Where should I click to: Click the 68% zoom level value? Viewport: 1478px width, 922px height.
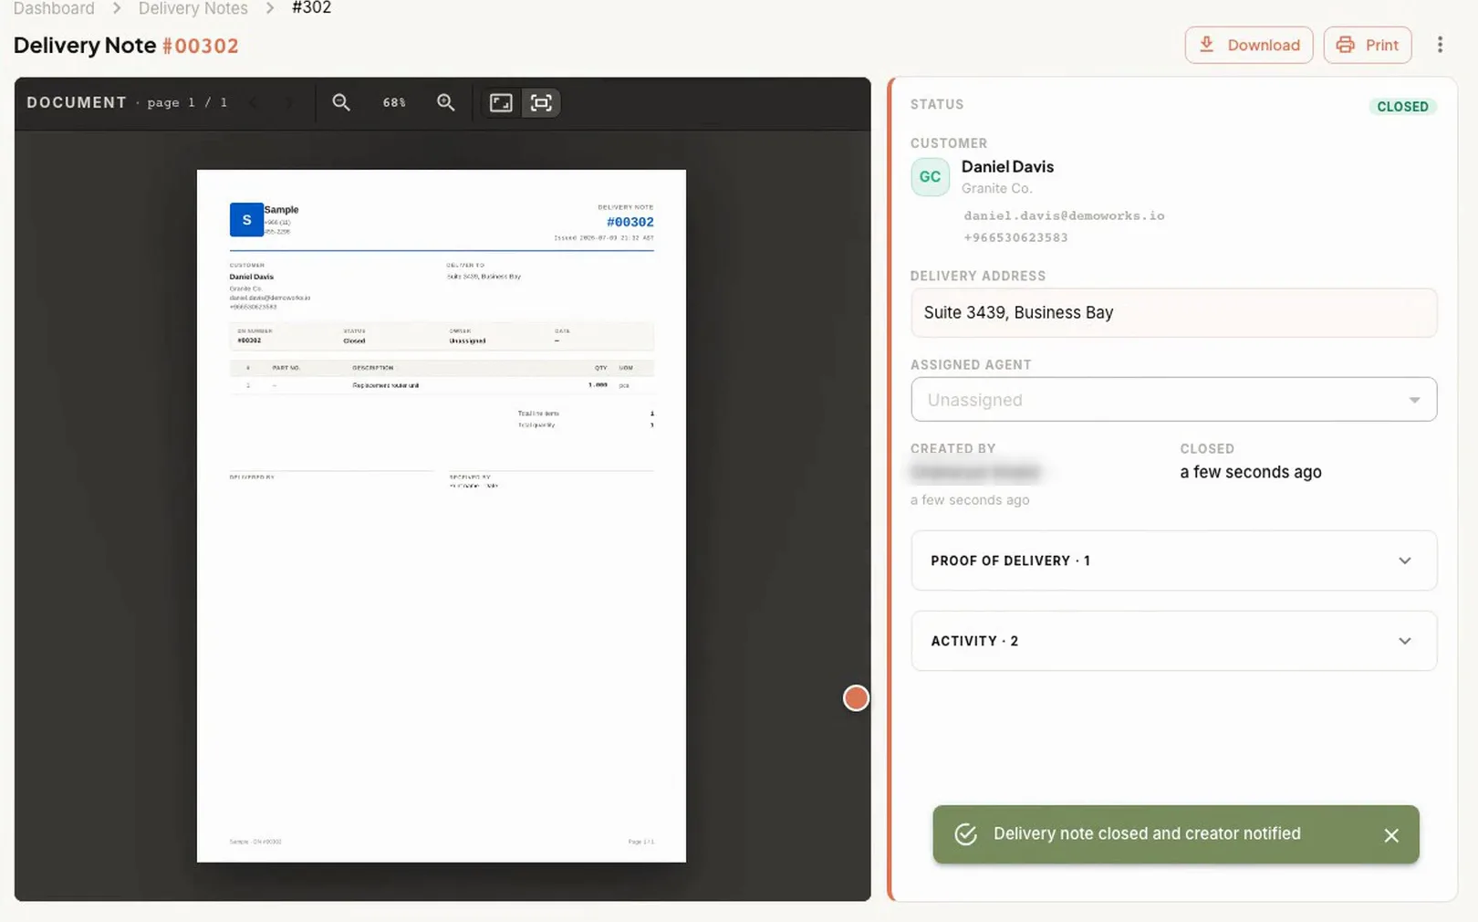tap(394, 102)
